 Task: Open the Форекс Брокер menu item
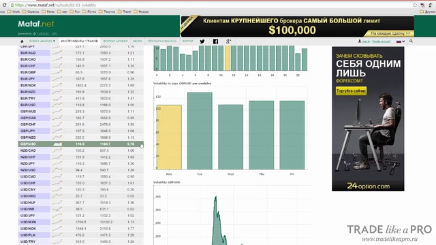coord(115,41)
